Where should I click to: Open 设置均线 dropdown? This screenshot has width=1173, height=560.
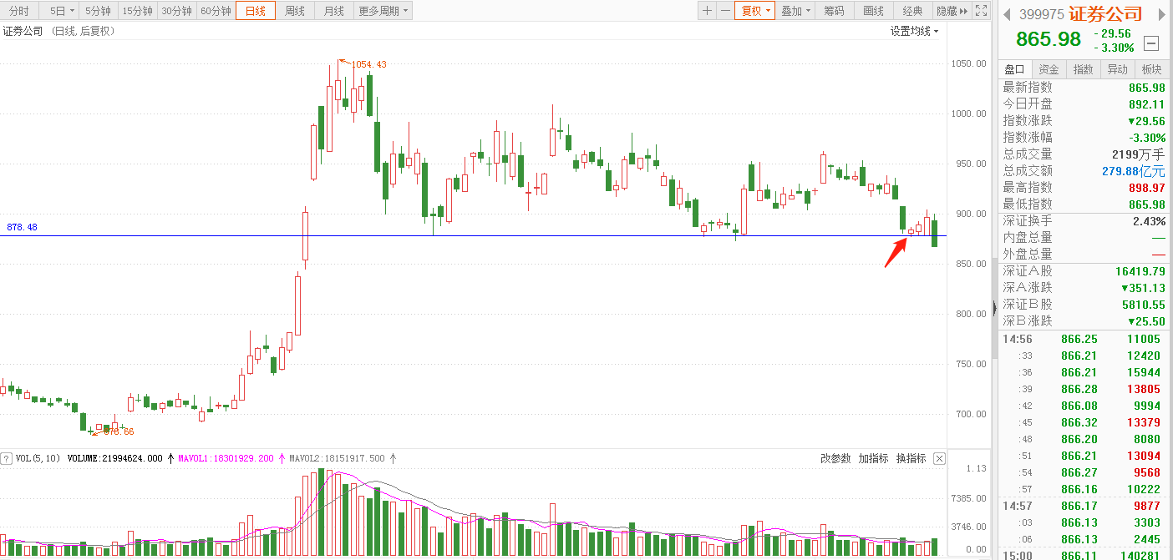point(914,31)
